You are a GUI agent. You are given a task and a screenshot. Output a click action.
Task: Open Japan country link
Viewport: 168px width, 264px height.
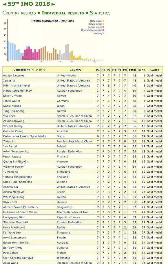(x=61, y=106)
